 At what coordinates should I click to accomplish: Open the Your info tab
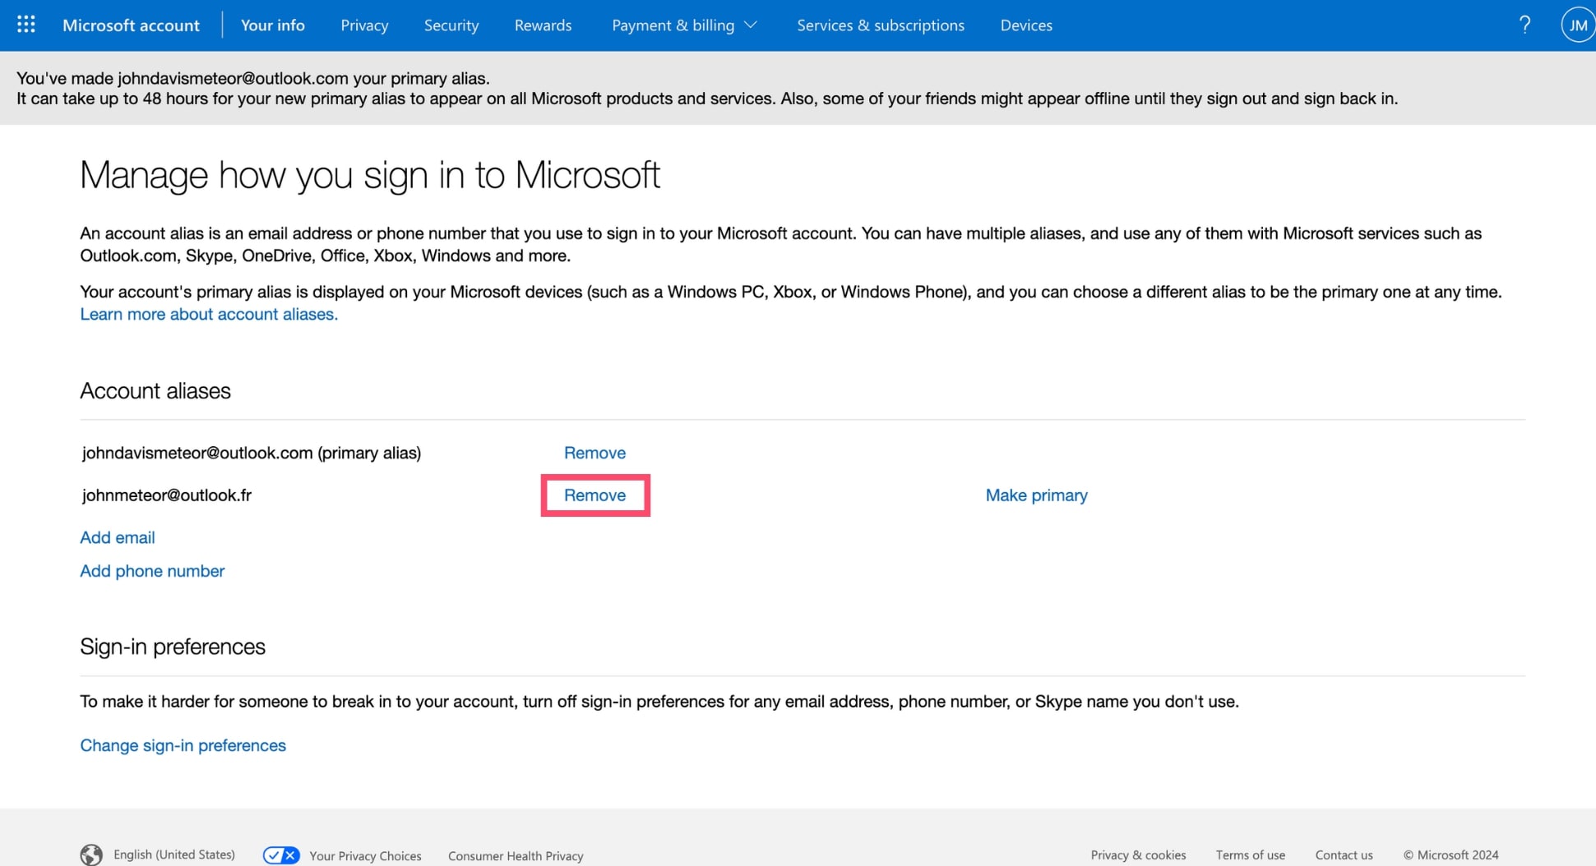(x=272, y=25)
